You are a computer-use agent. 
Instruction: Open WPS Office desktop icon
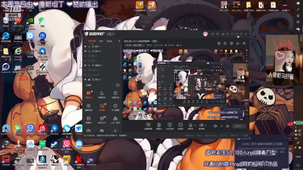(18, 22)
